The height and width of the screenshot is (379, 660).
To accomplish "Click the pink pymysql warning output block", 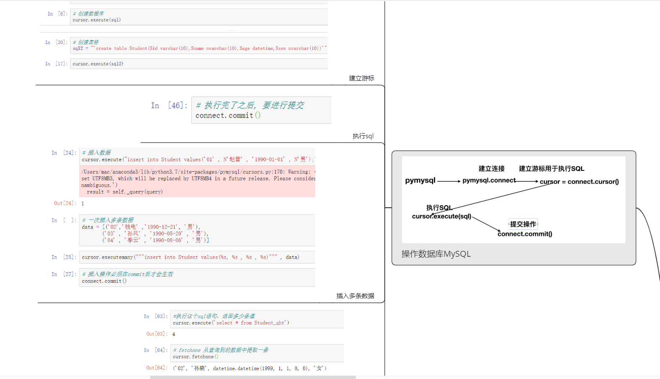I will point(197,182).
